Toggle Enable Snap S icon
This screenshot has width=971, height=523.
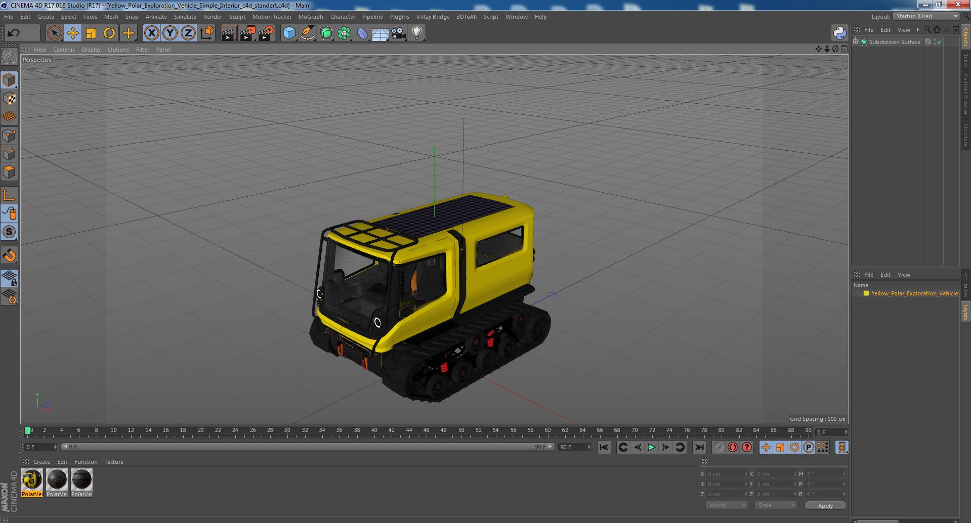9,232
